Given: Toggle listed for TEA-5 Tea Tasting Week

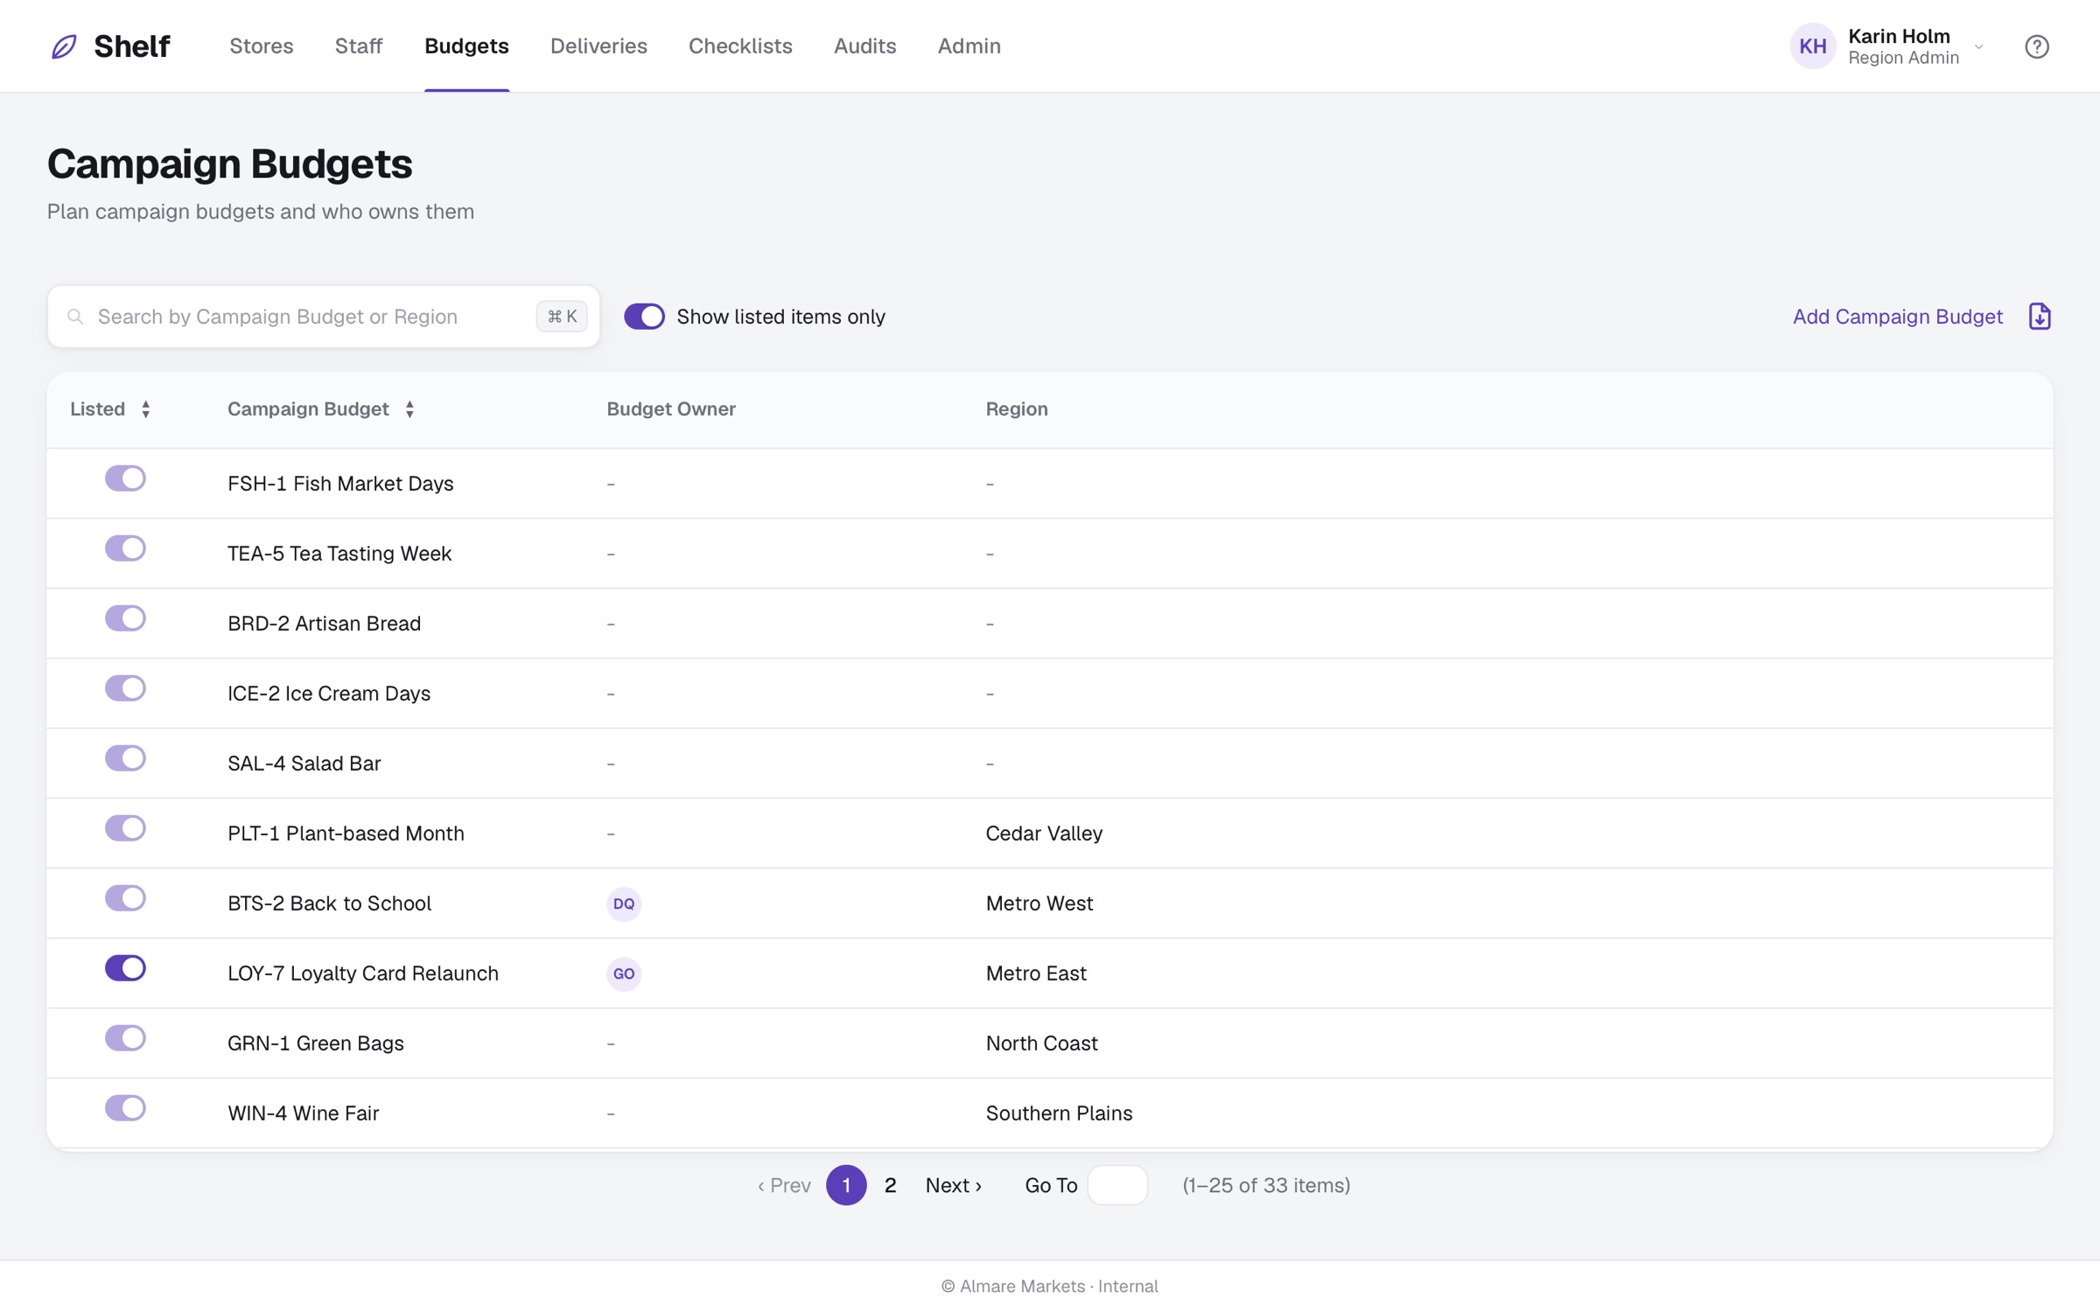Looking at the screenshot, I should (125, 548).
